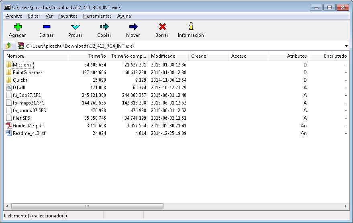Click the horizontal scrollbar thumb
The image size is (353, 223).
coord(87,206)
